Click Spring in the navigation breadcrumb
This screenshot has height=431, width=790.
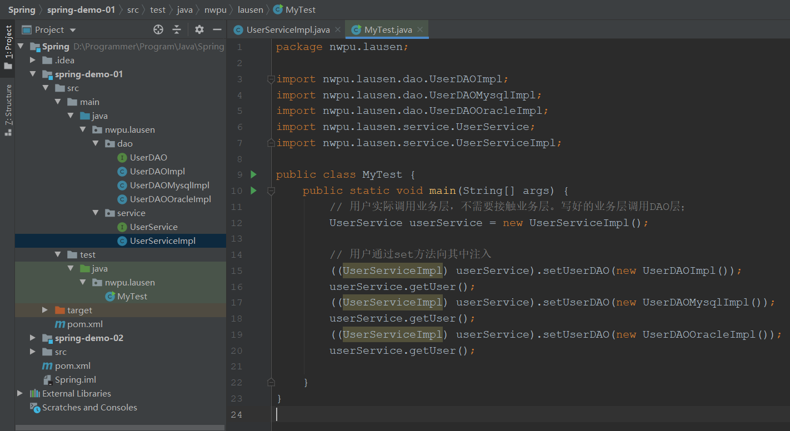[x=22, y=9]
